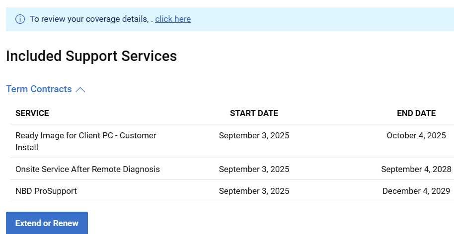Click Onsite Service's September 3, 2025 start date
The width and height of the screenshot is (454, 234).
(254, 169)
